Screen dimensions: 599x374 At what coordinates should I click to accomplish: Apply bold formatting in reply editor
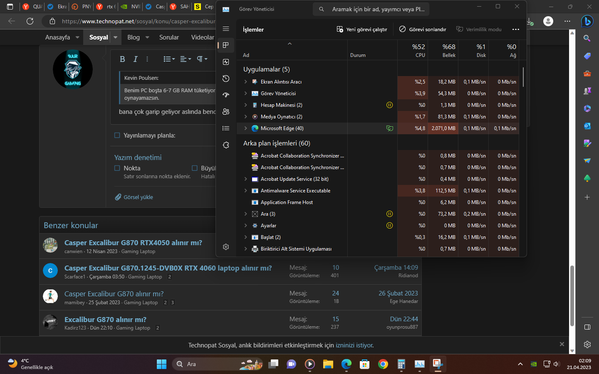pyautogui.click(x=122, y=59)
